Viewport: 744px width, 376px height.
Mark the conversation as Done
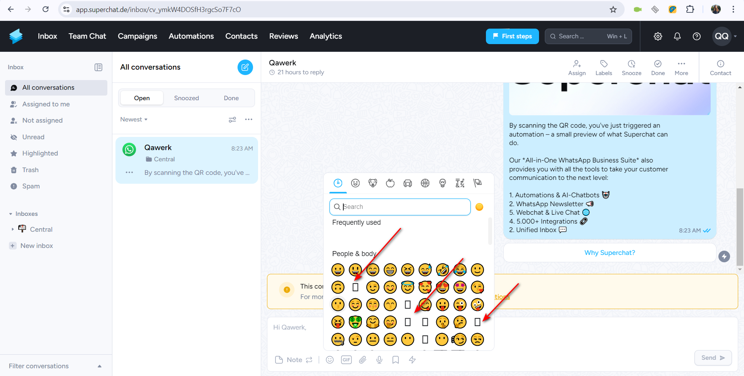click(658, 68)
